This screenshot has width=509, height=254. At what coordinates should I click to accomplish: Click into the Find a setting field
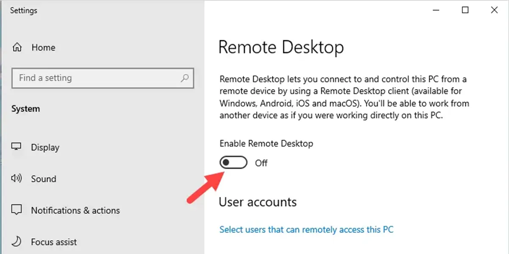pos(103,78)
